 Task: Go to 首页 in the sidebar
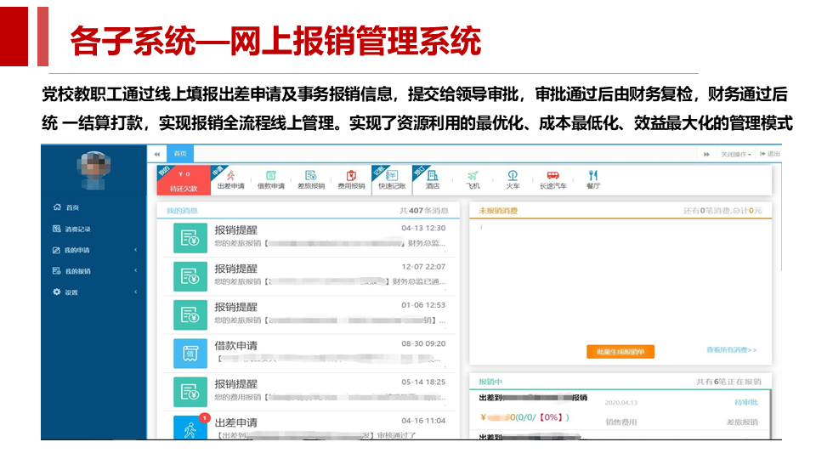pos(72,207)
